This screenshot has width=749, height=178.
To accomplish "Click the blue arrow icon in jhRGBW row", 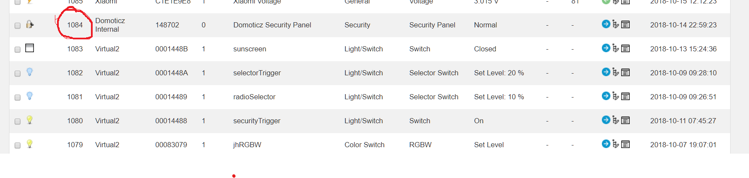I will (606, 144).
